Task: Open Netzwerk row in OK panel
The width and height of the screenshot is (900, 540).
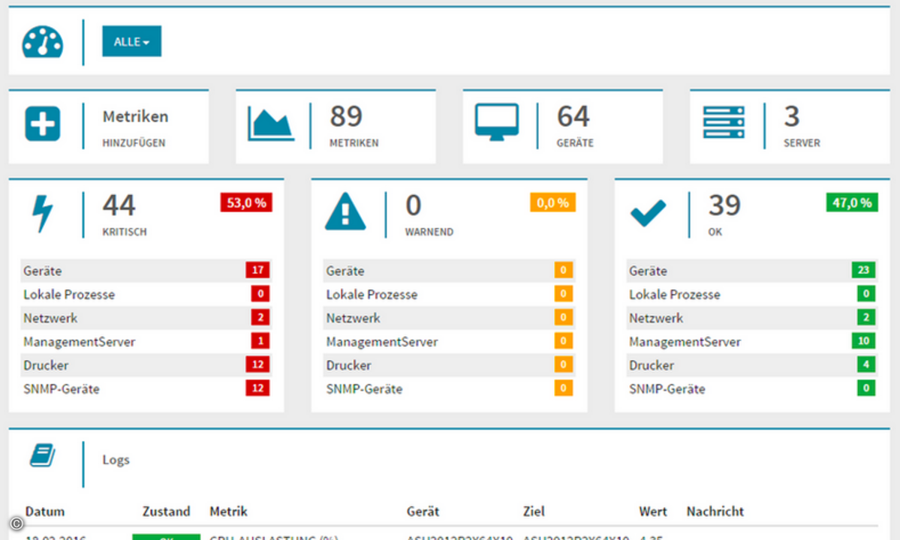Action: [752, 317]
